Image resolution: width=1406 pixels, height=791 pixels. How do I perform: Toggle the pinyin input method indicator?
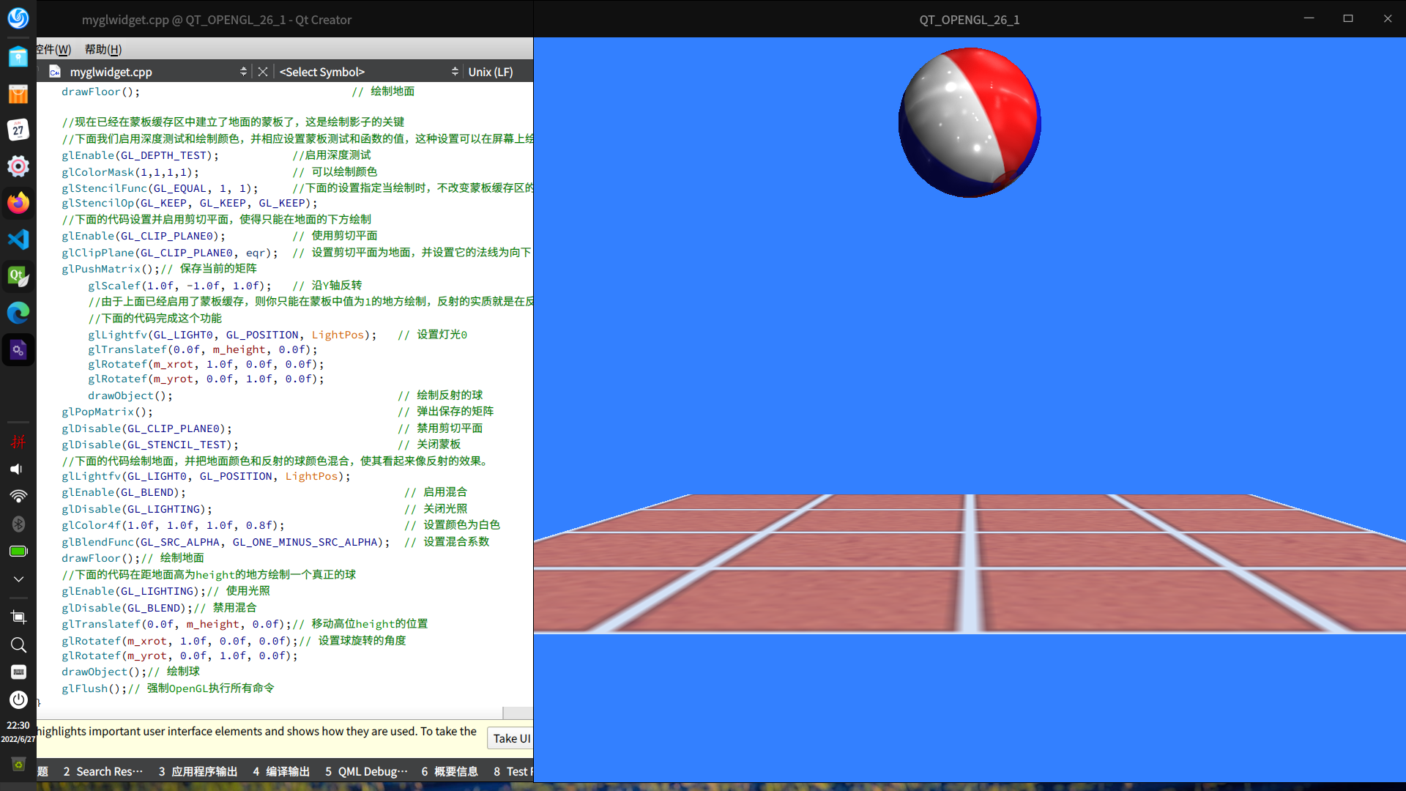pyautogui.click(x=18, y=442)
